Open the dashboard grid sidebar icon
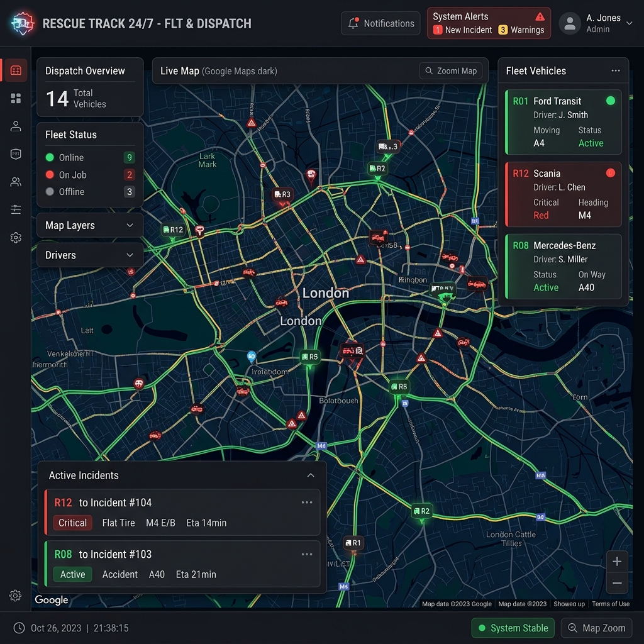 point(16,98)
